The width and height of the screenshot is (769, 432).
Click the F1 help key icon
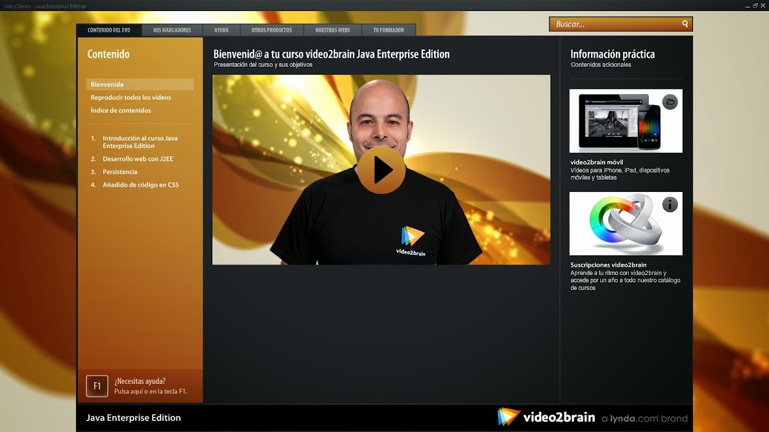[97, 386]
